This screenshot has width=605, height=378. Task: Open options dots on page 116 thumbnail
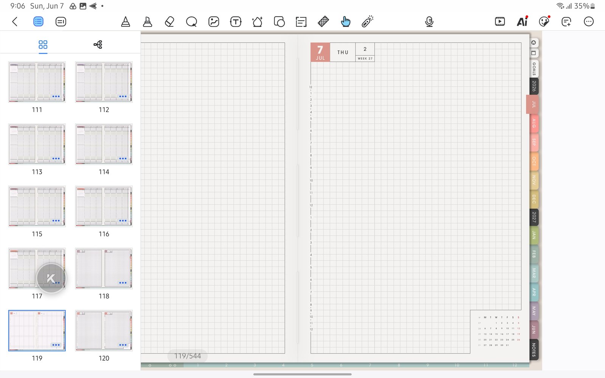[123, 220]
